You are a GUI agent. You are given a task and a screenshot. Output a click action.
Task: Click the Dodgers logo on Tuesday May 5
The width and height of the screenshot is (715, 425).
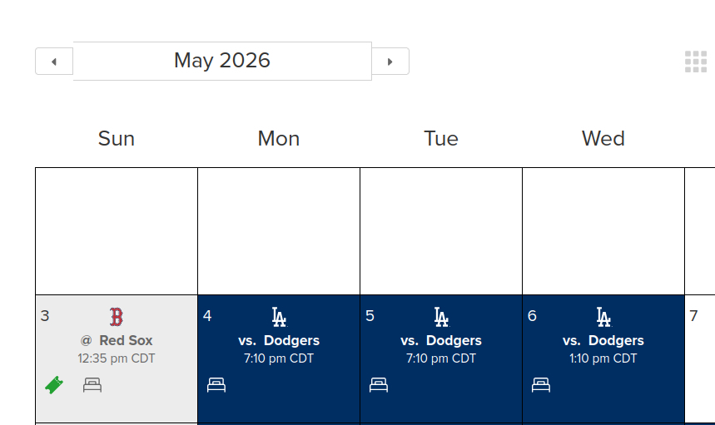441,317
